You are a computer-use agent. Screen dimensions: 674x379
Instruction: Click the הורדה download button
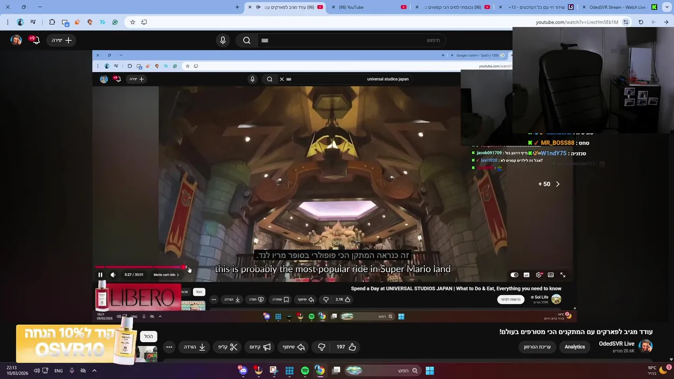(195, 347)
